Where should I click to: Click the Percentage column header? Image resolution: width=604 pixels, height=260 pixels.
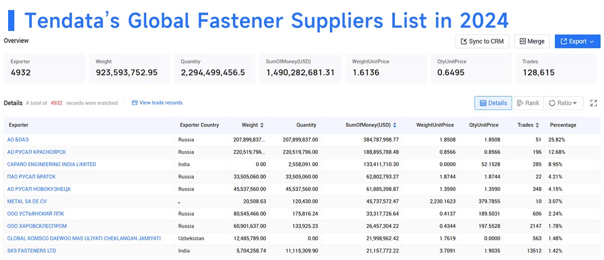(x=563, y=125)
